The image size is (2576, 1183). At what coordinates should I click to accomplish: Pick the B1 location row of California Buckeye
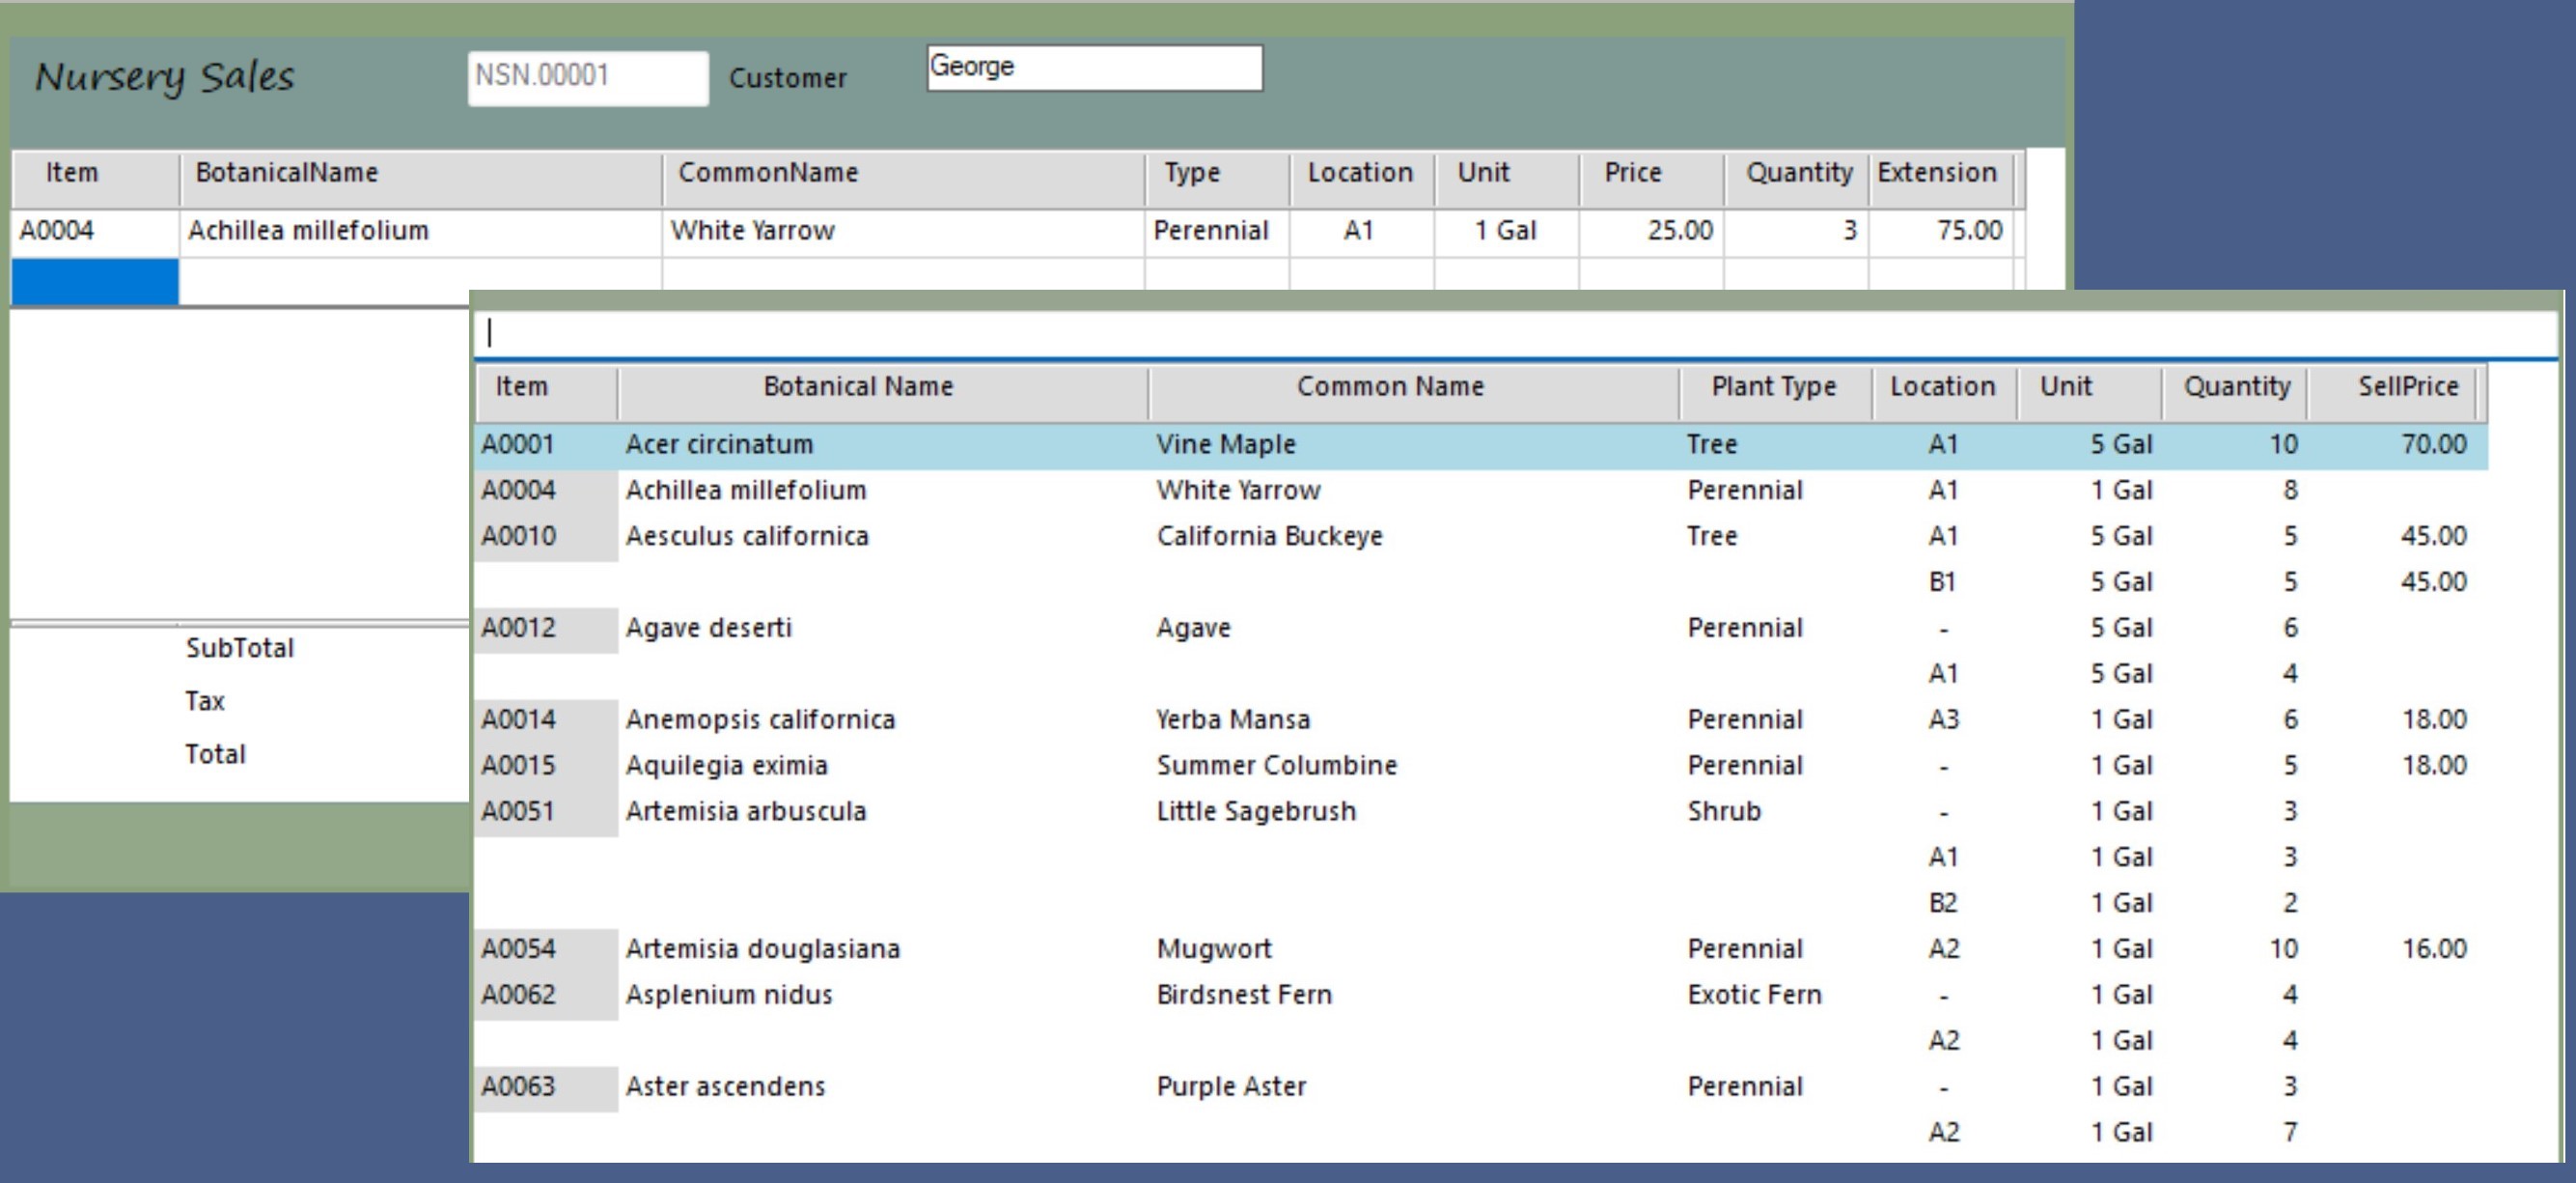pos(1942,582)
